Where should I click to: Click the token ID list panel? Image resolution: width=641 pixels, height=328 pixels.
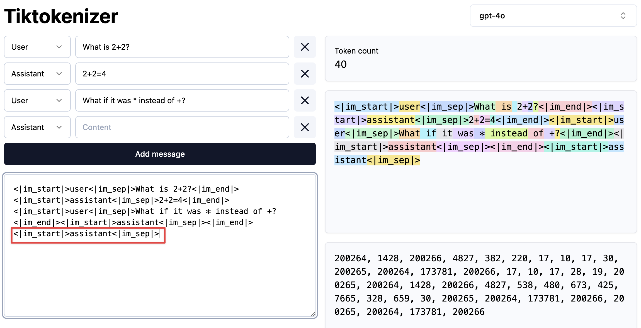(x=480, y=284)
